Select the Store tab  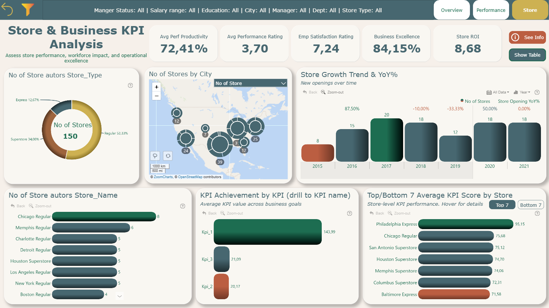click(530, 10)
